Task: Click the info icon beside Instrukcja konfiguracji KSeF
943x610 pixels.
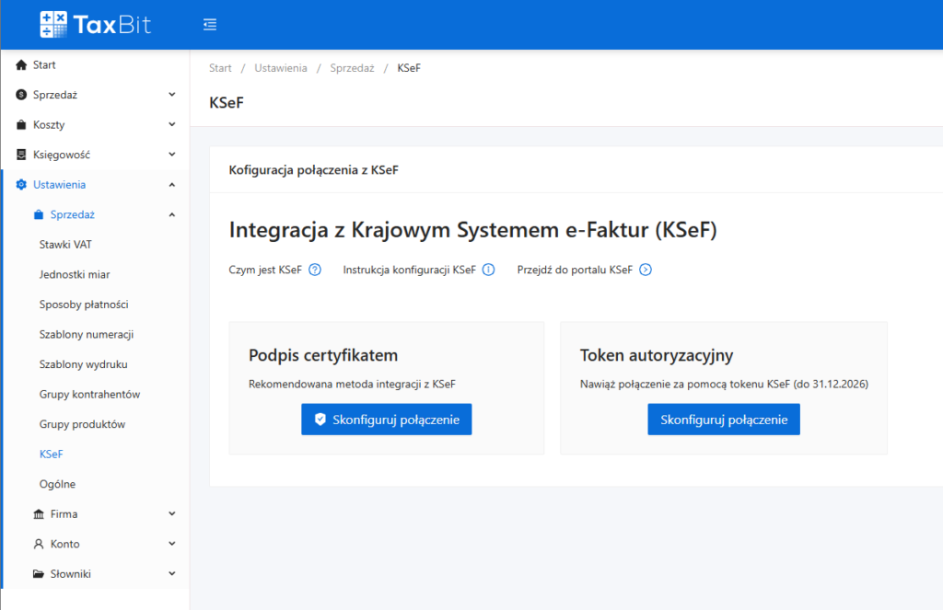Action: (x=489, y=270)
